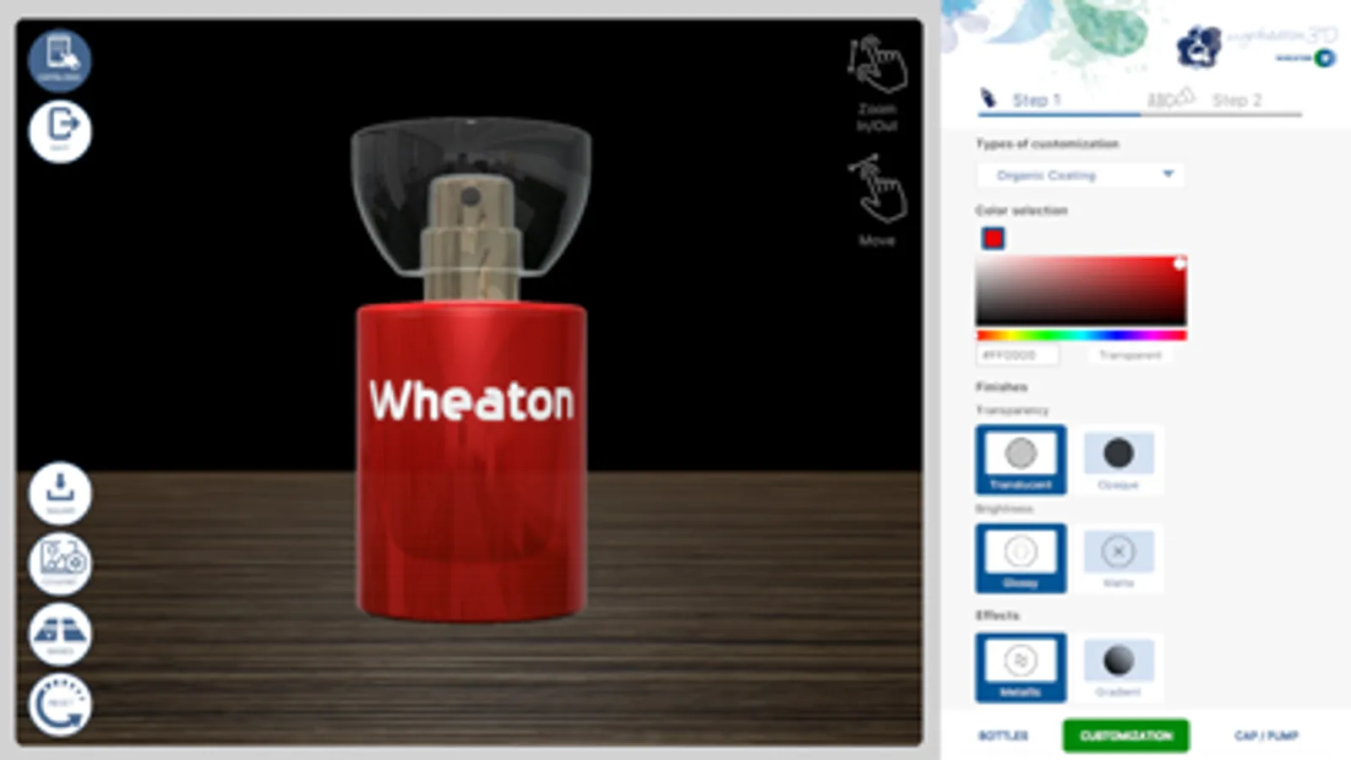
Task: Click the small round toggle icon at top-right
Action: (1325, 57)
